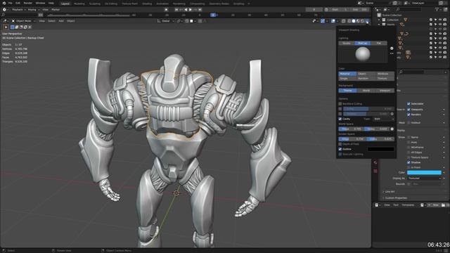Open the timeline Keying dropdown
This screenshot has height=253, width=450.
33,9
